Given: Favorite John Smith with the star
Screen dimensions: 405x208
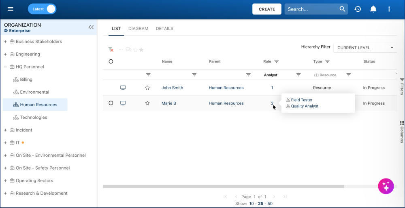Looking at the screenshot, I should point(147,88).
